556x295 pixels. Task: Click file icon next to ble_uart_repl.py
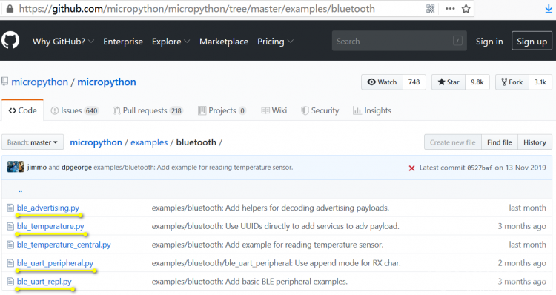[x=10, y=282]
